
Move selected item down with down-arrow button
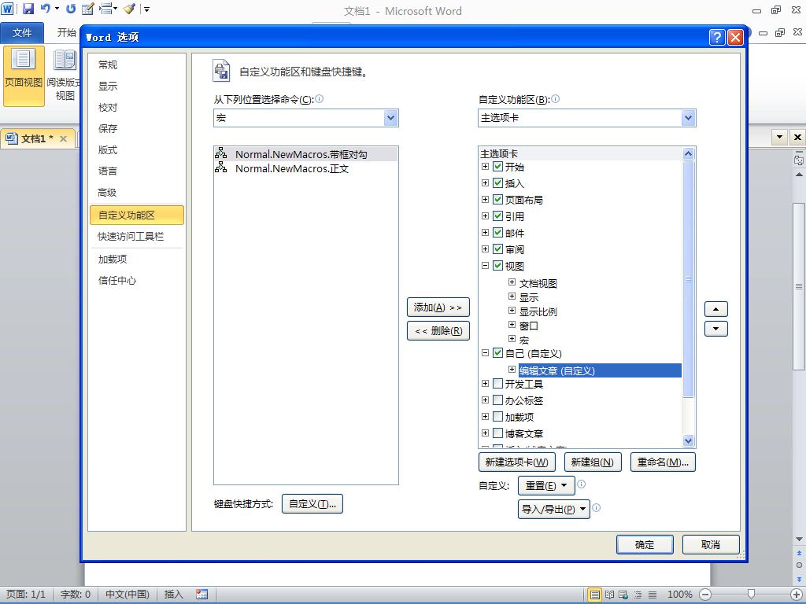click(716, 329)
